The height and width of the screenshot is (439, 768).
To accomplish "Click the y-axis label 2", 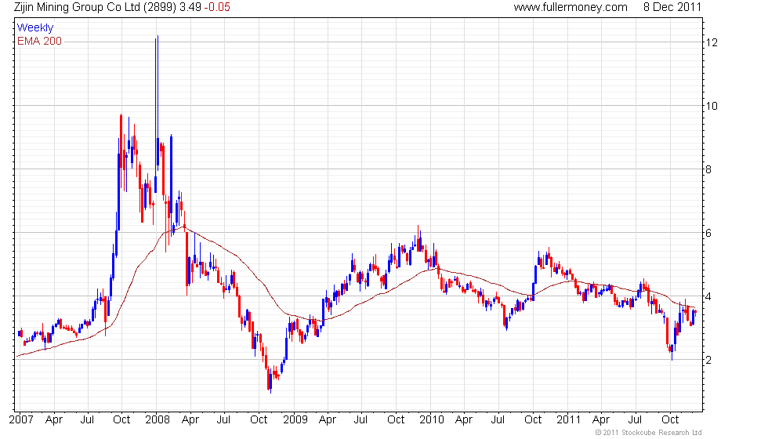I will (708, 360).
